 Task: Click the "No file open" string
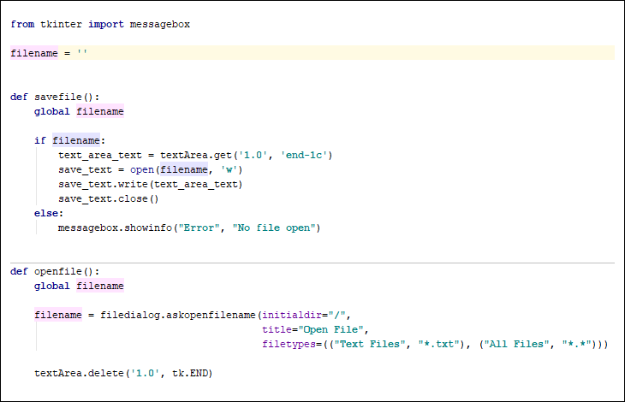click(273, 228)
